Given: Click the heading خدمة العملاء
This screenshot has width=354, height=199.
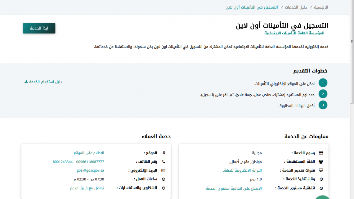Looking at the screenshot, I should (156, 136).
